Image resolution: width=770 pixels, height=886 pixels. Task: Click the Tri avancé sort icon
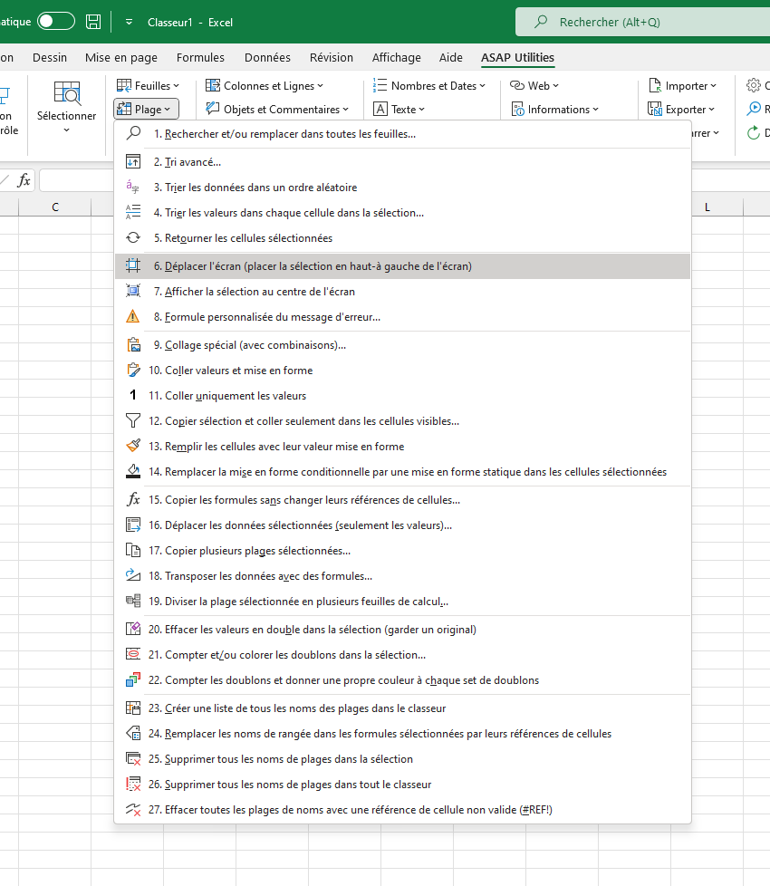click(x=133, y=161)
